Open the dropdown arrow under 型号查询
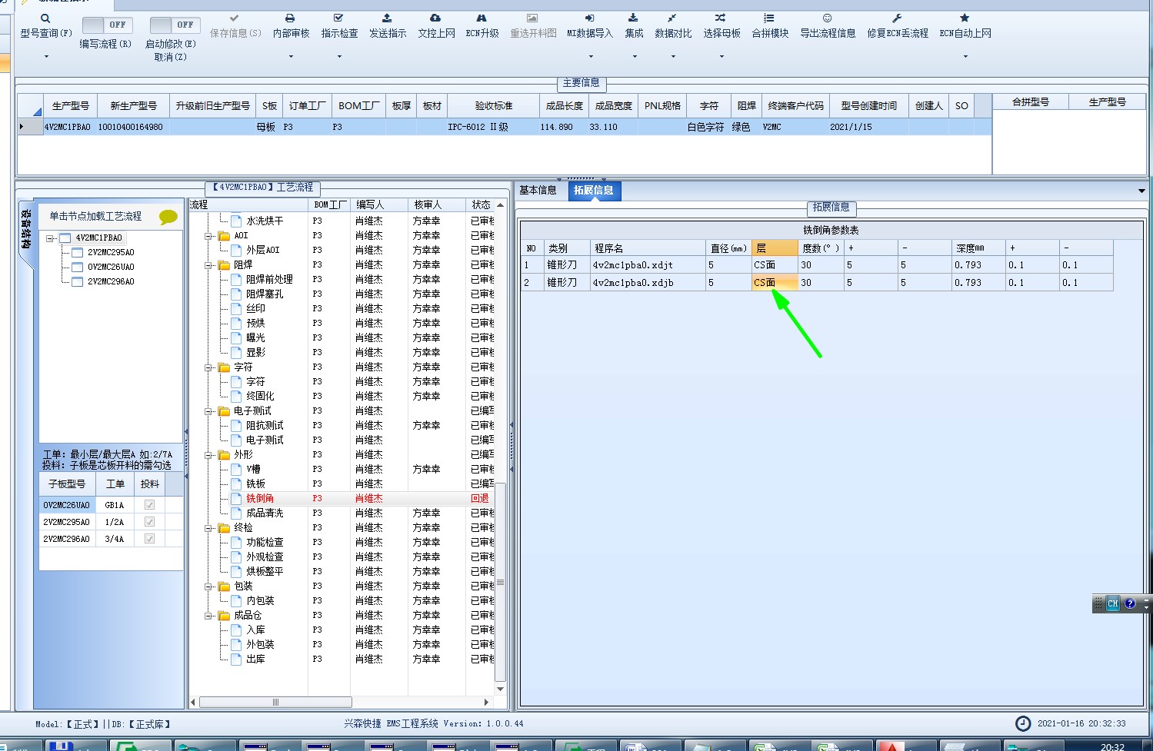The width and height of the screenshot is (1153, 751). 46,56
